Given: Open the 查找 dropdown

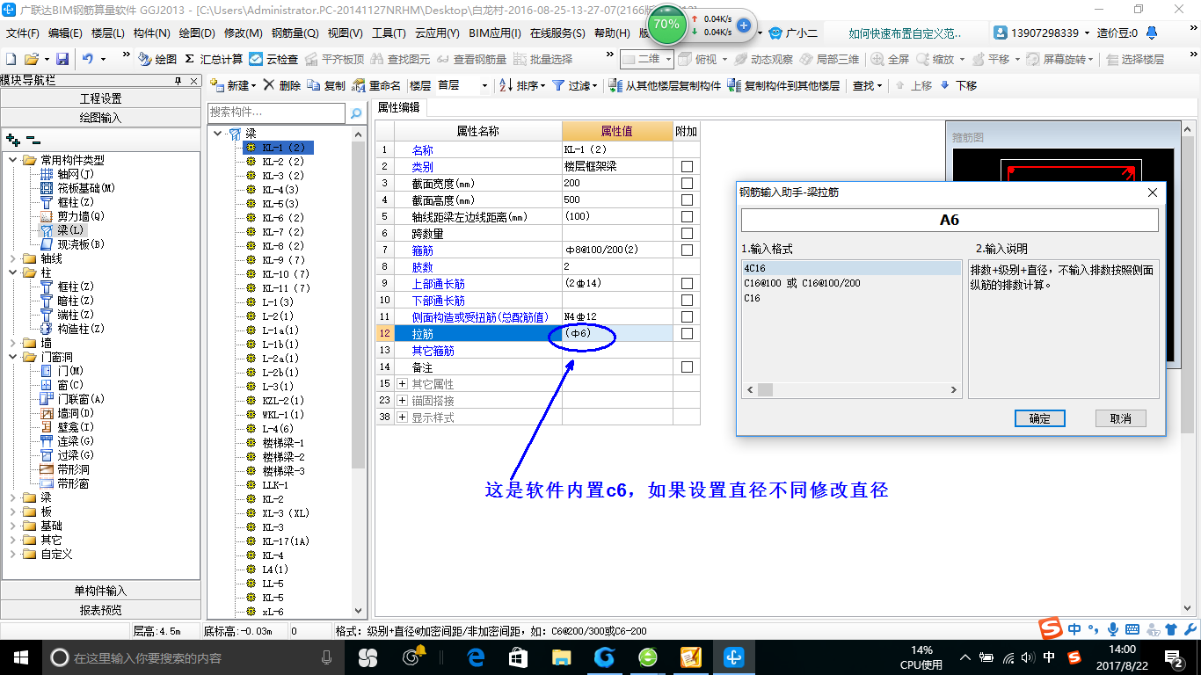Looking at the screenshot, I should (x=867, y=85).
